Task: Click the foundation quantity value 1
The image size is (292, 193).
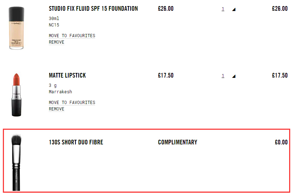Action: (x=223, y=9)
